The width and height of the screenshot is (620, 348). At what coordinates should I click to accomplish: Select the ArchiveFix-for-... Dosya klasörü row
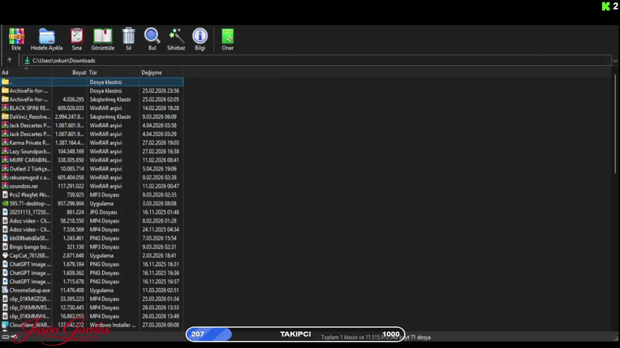click(x=92, y=91)
